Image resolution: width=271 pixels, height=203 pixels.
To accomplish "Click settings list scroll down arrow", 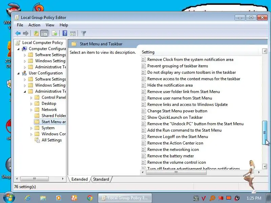I will tap(265, 166).
